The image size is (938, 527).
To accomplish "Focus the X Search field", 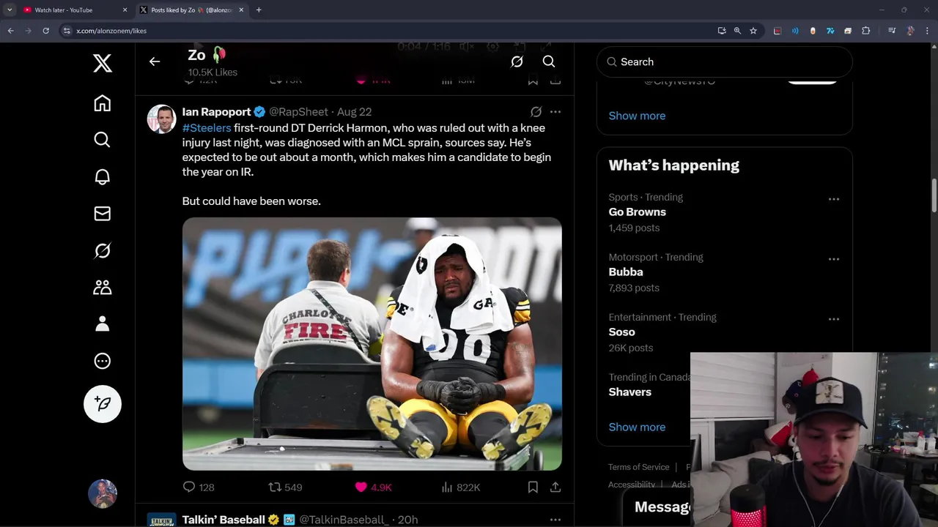I will pos(725,62).
